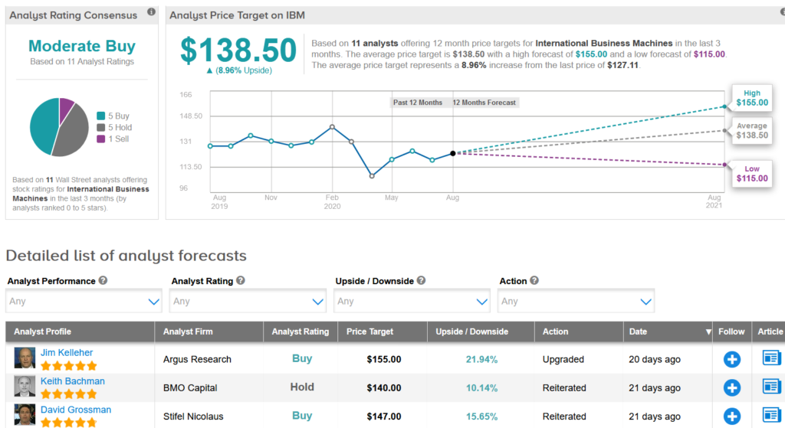The width and height of the screenshot is (785, 428).
Task: Click 8.96% Upside text
Action: (x=239, y=70)
